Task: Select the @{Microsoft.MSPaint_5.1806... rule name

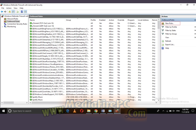Action: (48, 50)
